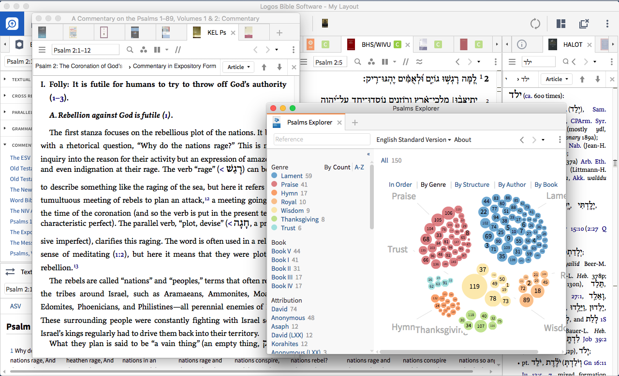
Task: Click the sync refresh icon
Action: click(535, 24)
